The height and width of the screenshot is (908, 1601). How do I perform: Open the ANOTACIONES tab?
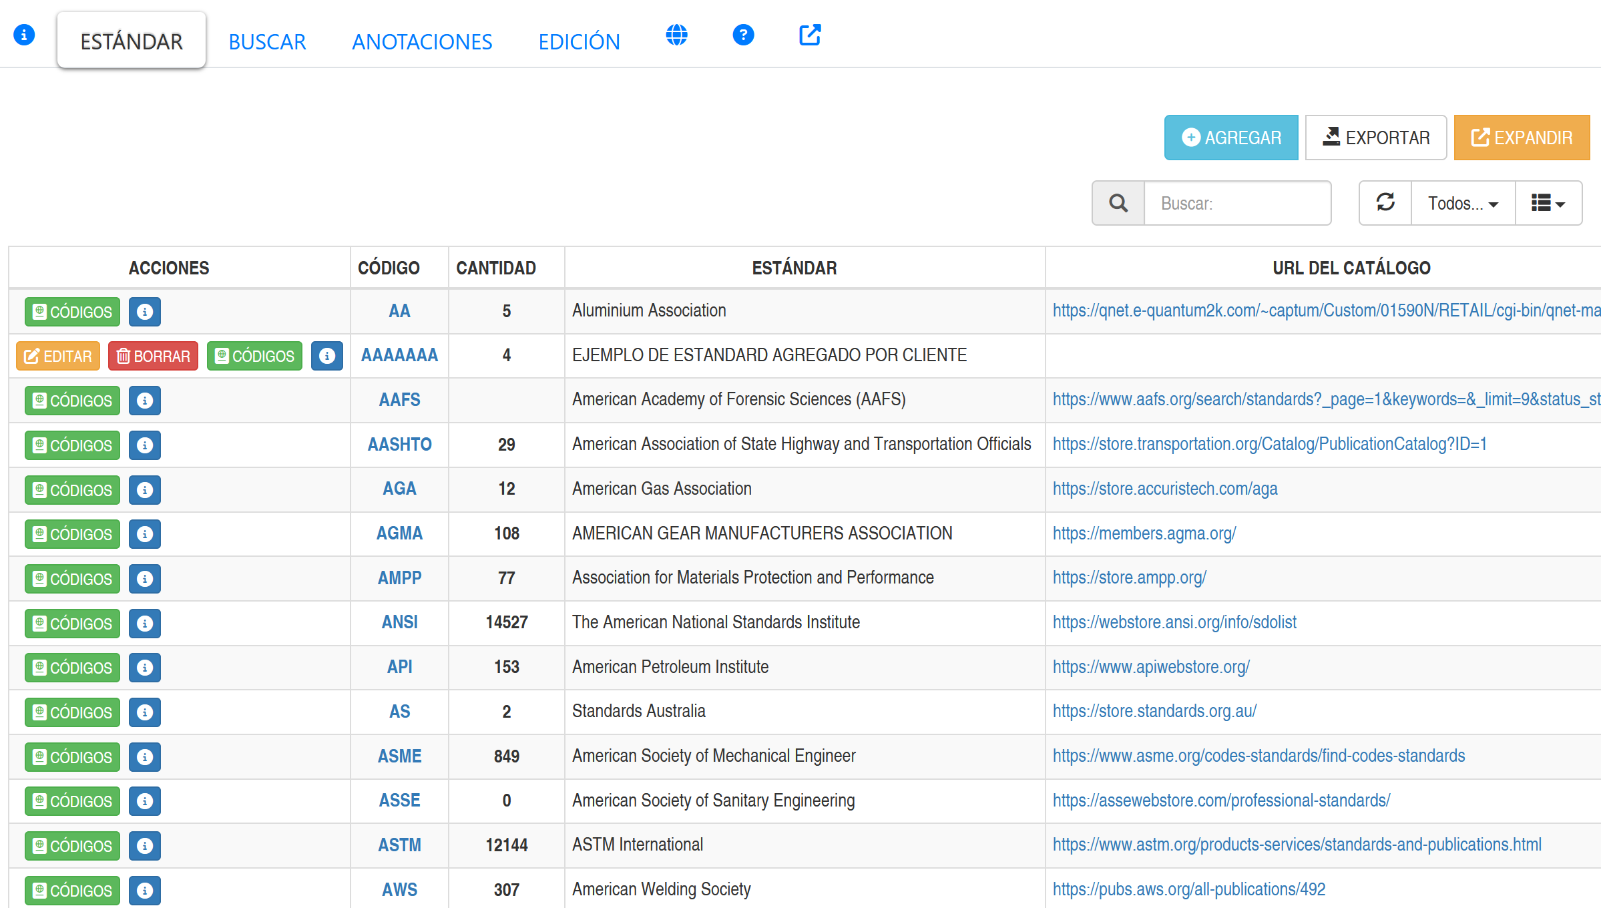click(422, 41)
